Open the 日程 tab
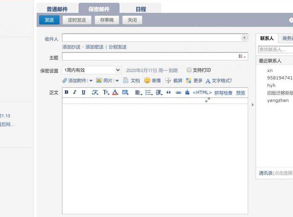 pyautogui.click(x=141, y=9)
